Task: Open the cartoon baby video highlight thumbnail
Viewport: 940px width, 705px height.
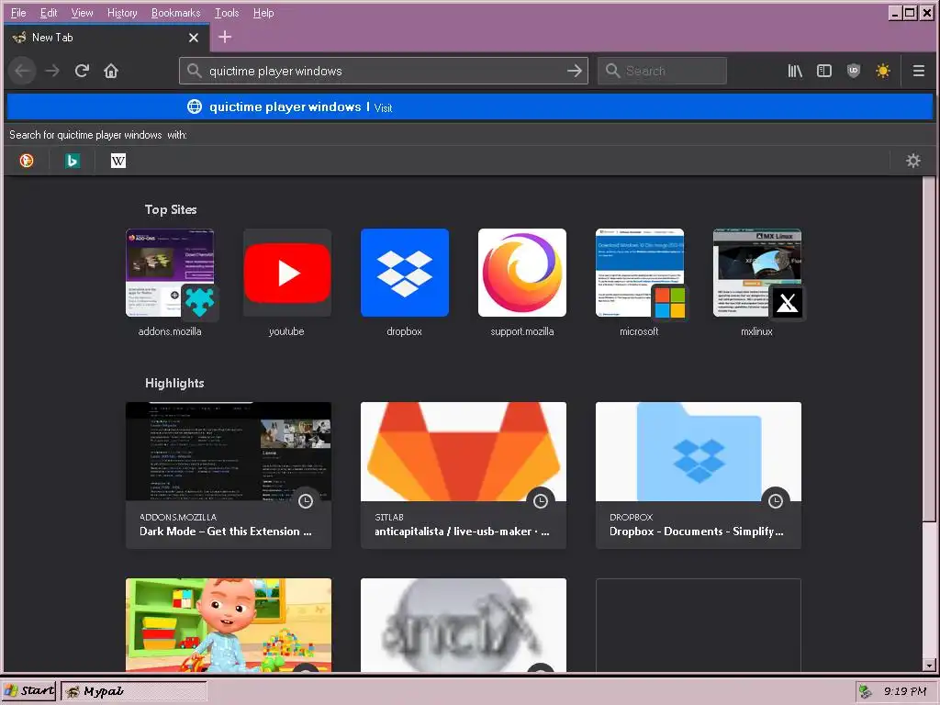Action: click(x=229, y=624)
